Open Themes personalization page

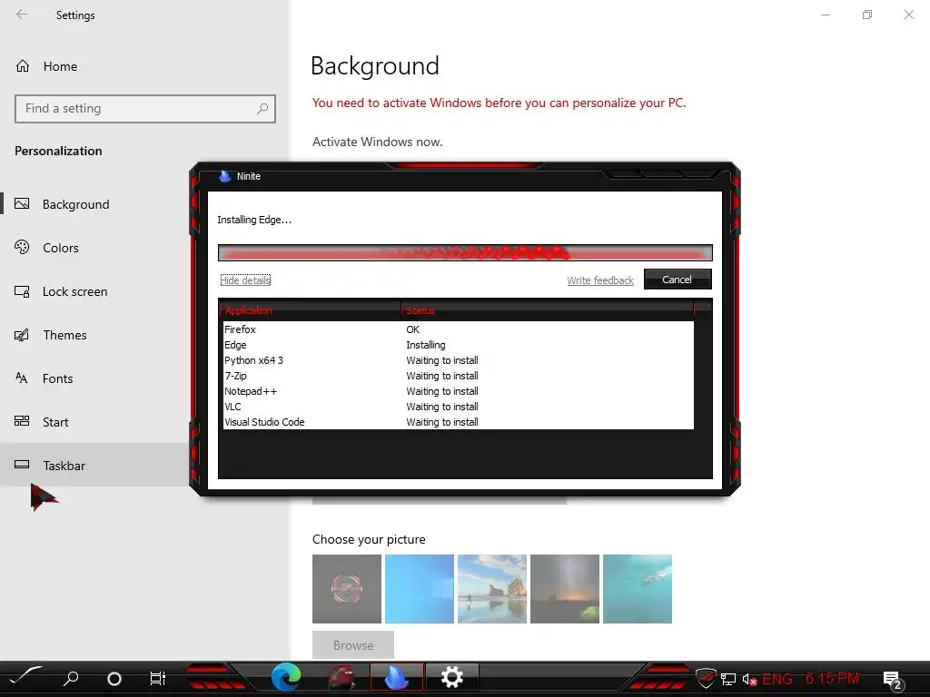click(x=64, y=335)
